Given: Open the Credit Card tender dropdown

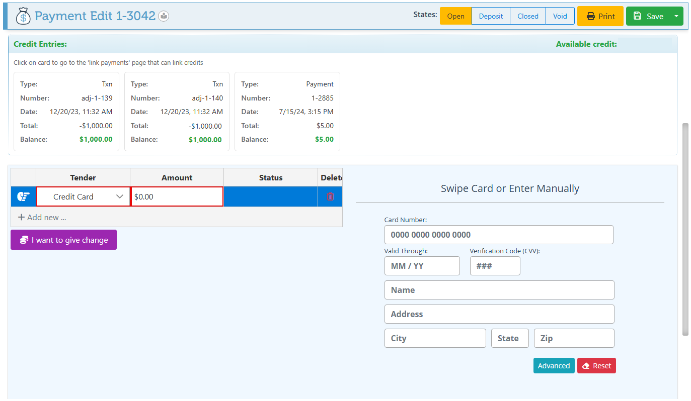Looking at the screenshot, I should 83,197.
